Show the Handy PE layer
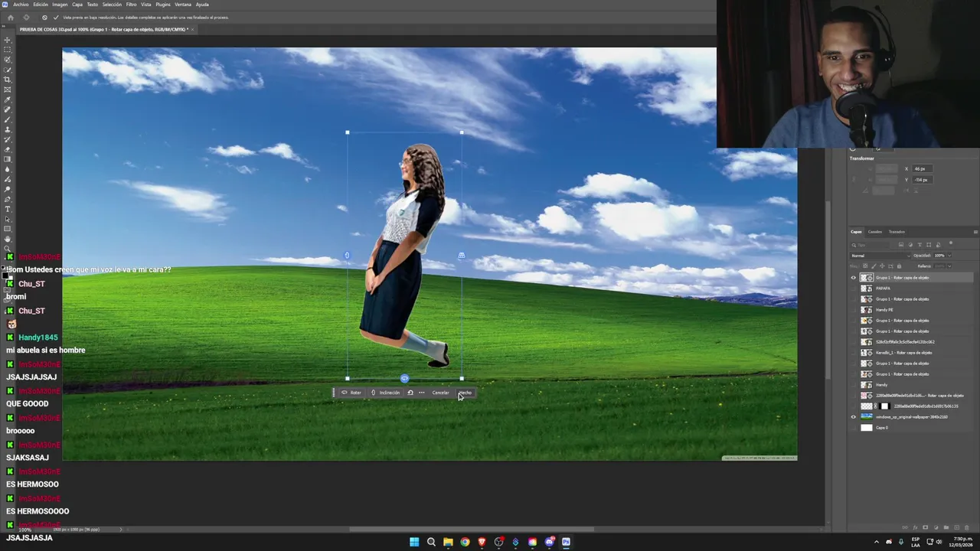The width and height of the screenshot is (980, 551). coord(854,310)
